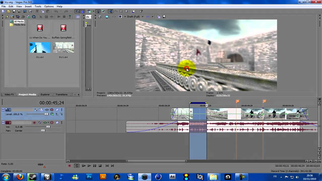Click track 2 Vol slider handle

tap(48, 127)
